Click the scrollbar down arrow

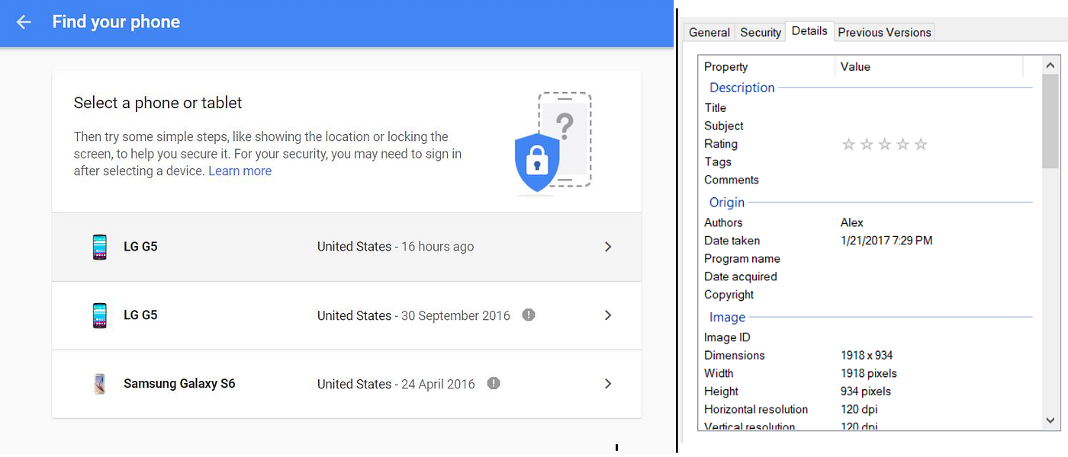(x=1050, y=420)
